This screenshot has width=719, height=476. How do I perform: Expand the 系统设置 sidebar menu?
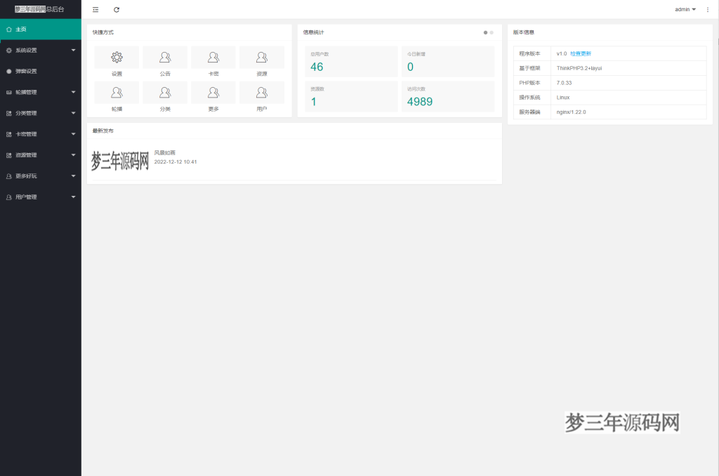(40, 51)
